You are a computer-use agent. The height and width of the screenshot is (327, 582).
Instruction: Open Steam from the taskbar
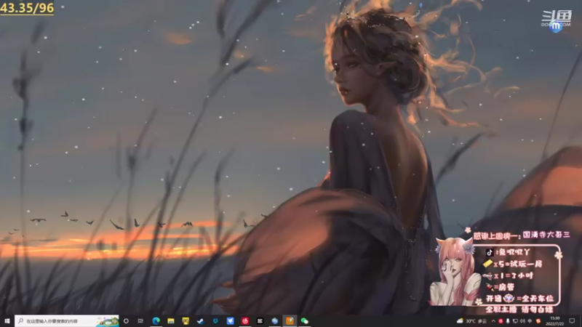[201, 321]
